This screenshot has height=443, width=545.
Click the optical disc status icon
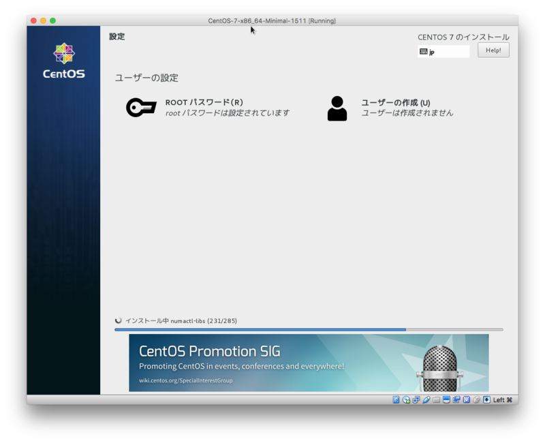coord(406,400)
